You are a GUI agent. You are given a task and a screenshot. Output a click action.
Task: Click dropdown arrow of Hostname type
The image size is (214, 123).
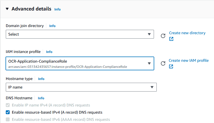tap(152, 87)
